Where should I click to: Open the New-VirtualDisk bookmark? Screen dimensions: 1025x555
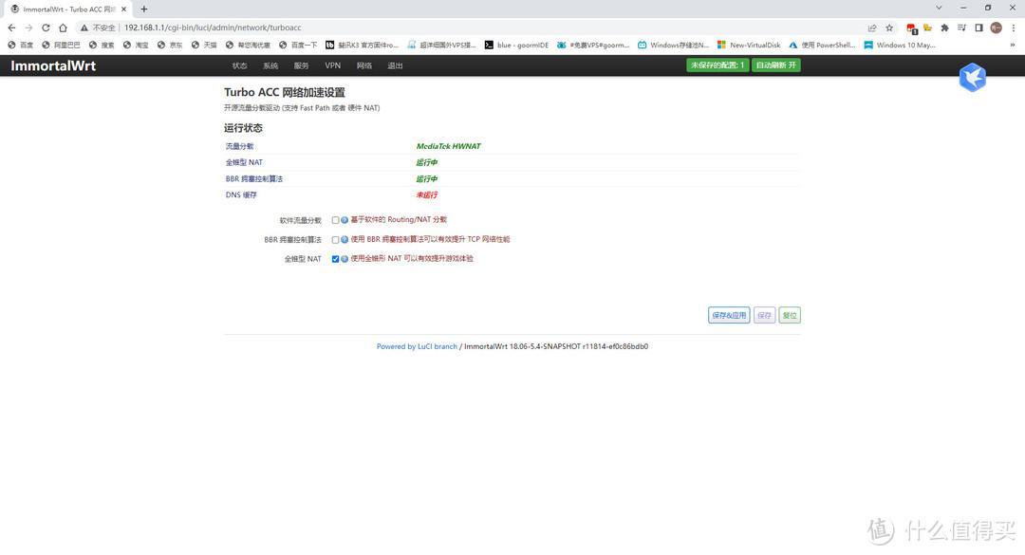tap(749, 46)
